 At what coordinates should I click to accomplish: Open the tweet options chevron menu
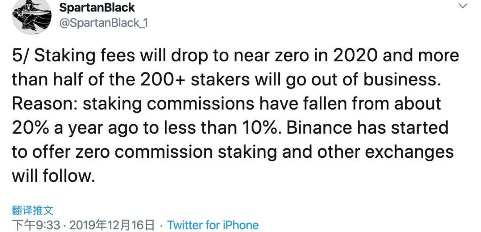pyautogui.click(x=463, y=6)
